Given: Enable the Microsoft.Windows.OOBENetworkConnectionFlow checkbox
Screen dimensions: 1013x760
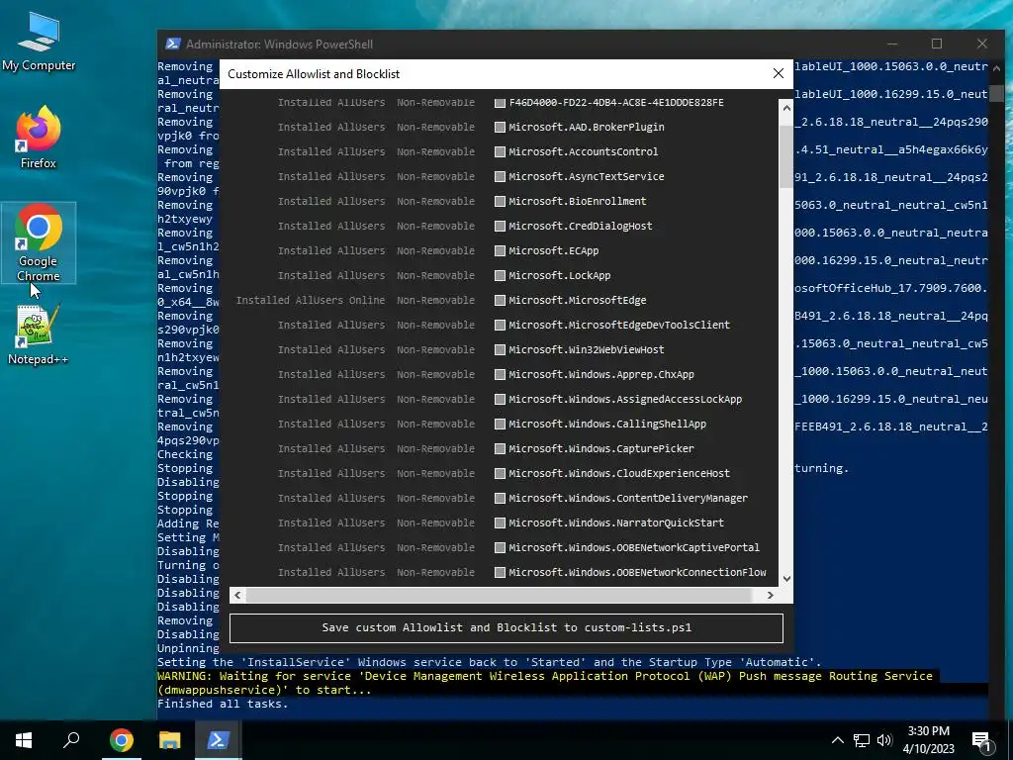Looking at the screenshot, I should [500, 572].
